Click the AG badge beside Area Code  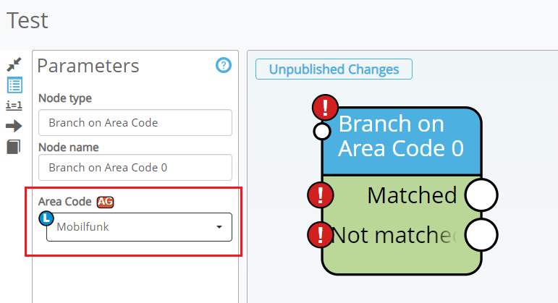pyautogui.click(x=106, y=202)
